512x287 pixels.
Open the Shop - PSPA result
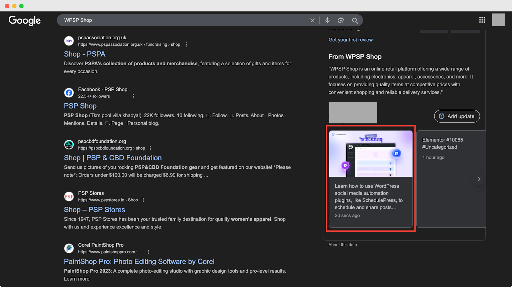tap(84, 54)
